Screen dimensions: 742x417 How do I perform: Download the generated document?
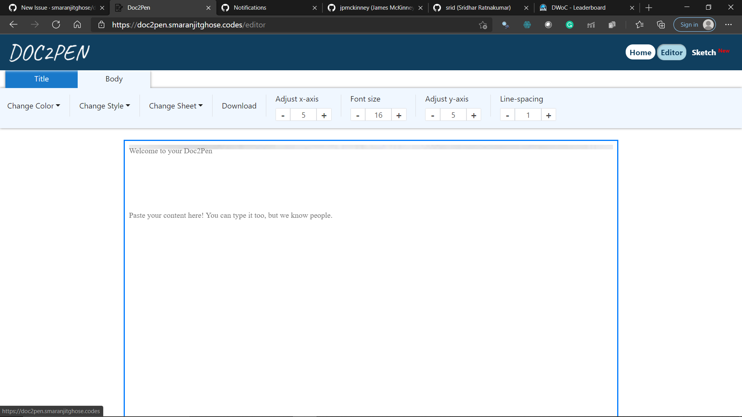coord(239,106)
